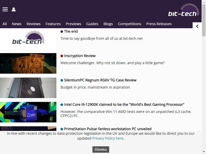This screenshot has height=154, width=206.
Task: Click the page vertical scrollbar thumb
Action: click(x=204, y=20)
